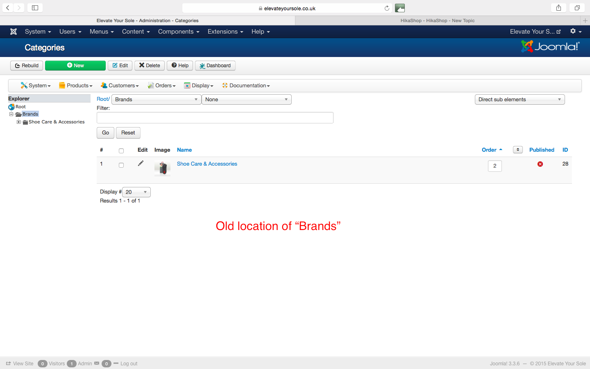Screen dimensions: 590x369
Task: Open the Brands category dropdown
Action: point(156,100)
